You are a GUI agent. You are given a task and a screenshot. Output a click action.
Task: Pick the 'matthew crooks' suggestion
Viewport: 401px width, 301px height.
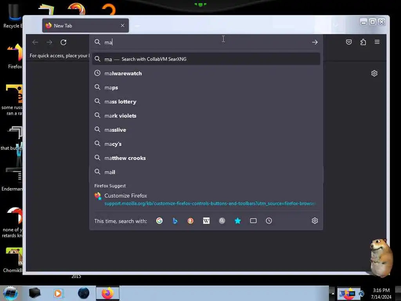tap(206, 158)
